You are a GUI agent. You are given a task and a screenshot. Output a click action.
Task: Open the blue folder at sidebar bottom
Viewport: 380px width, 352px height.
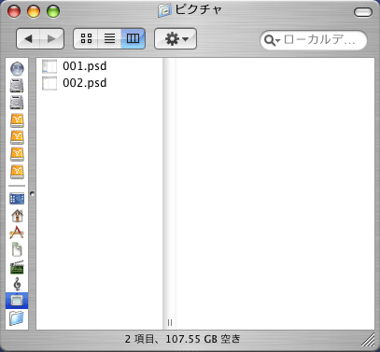pyautogui.click(x=17, y=318)
